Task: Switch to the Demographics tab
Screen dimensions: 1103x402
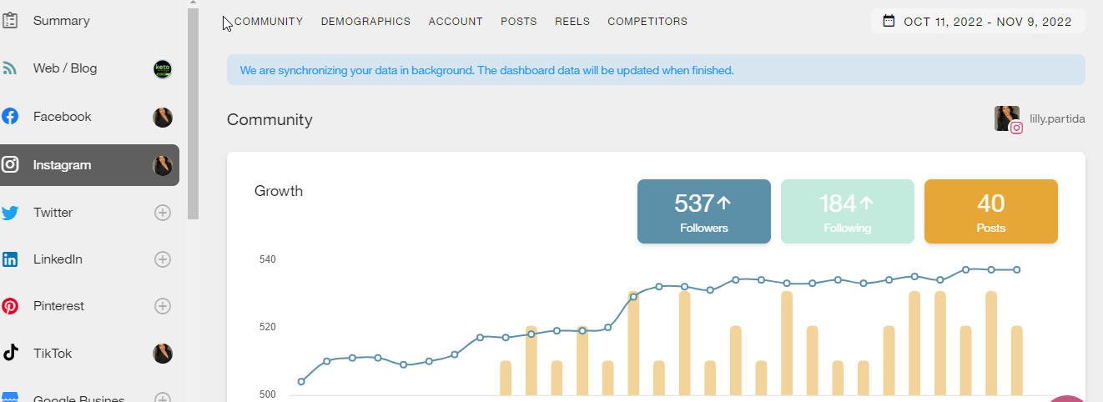Action: coord(365,22)
